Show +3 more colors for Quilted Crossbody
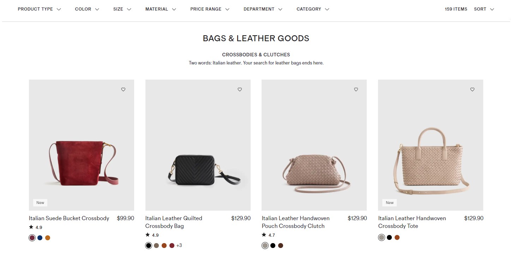The image size is (521, 254). coord(179,246)
